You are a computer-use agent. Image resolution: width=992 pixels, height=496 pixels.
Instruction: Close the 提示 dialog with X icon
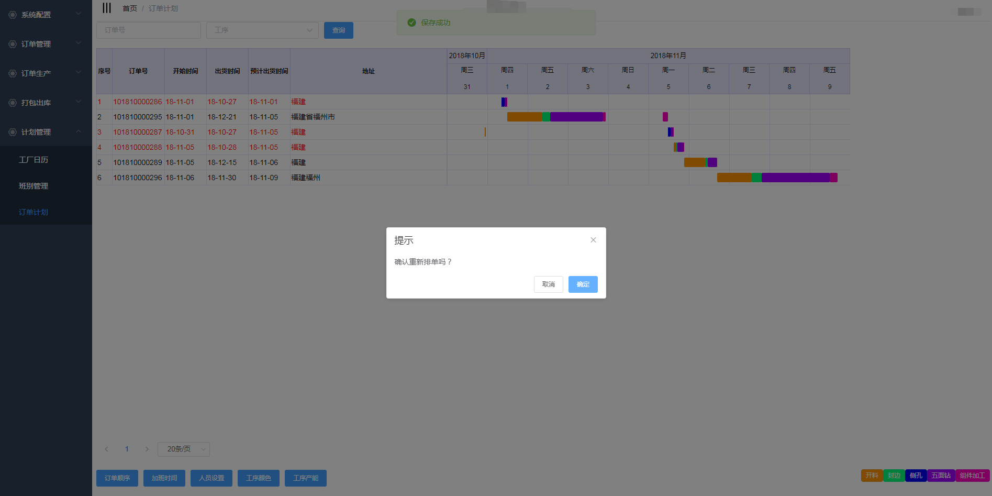[x=593, y=240]
